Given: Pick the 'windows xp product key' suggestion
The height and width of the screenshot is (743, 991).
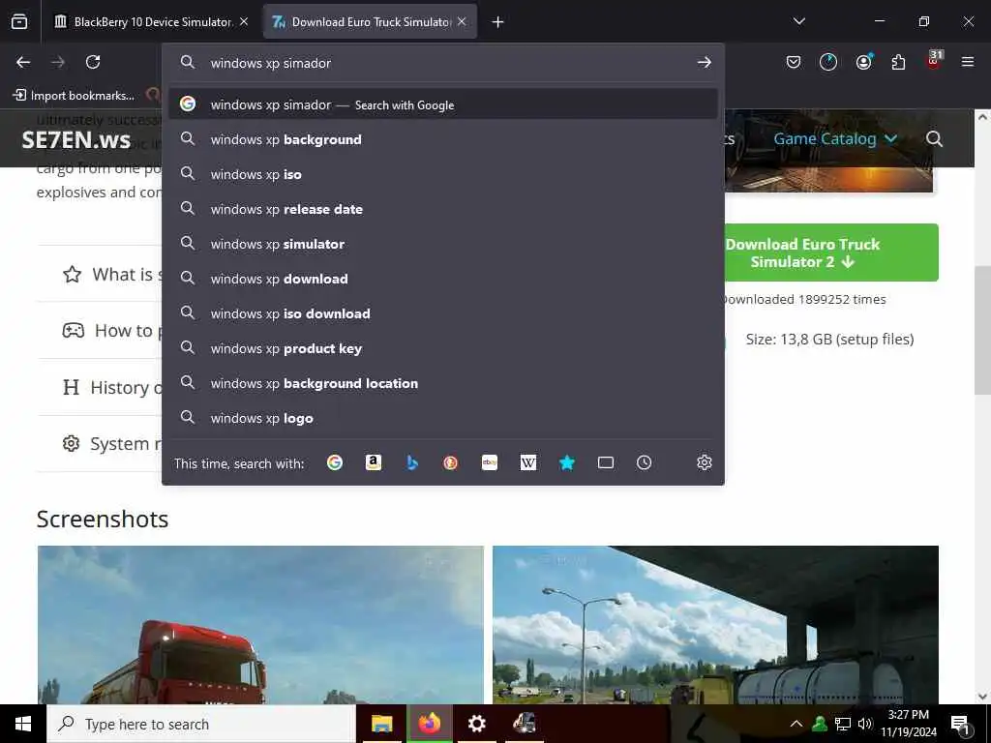Looking at the screenshot, I should (x=443, y=347).
